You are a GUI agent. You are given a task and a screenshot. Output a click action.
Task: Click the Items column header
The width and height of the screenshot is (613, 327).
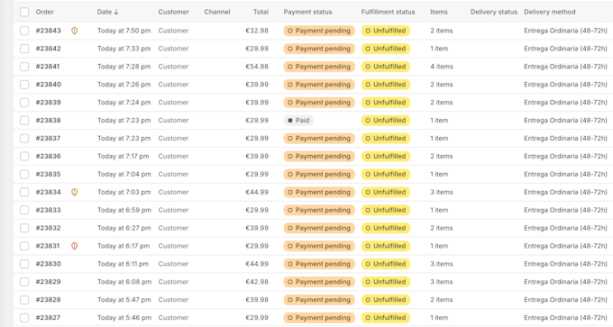(x=439, y=12)
